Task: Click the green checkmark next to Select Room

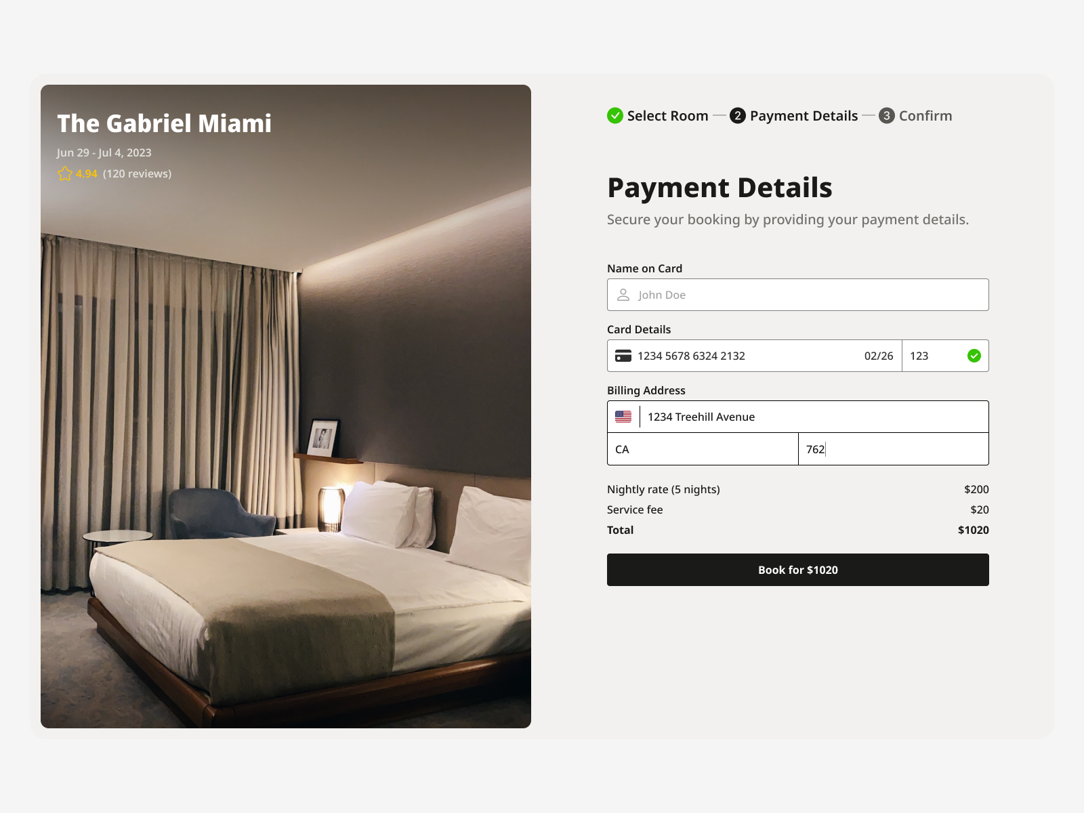Action: coord(615,116)
